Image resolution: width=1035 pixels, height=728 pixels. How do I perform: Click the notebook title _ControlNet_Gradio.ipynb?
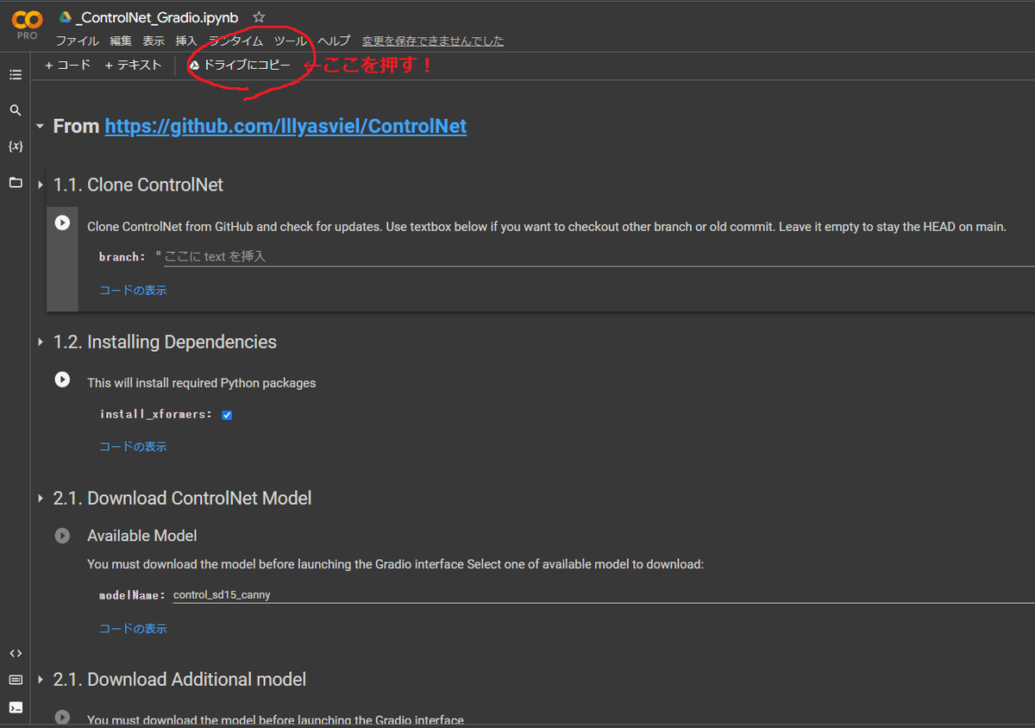pos(156,17)
